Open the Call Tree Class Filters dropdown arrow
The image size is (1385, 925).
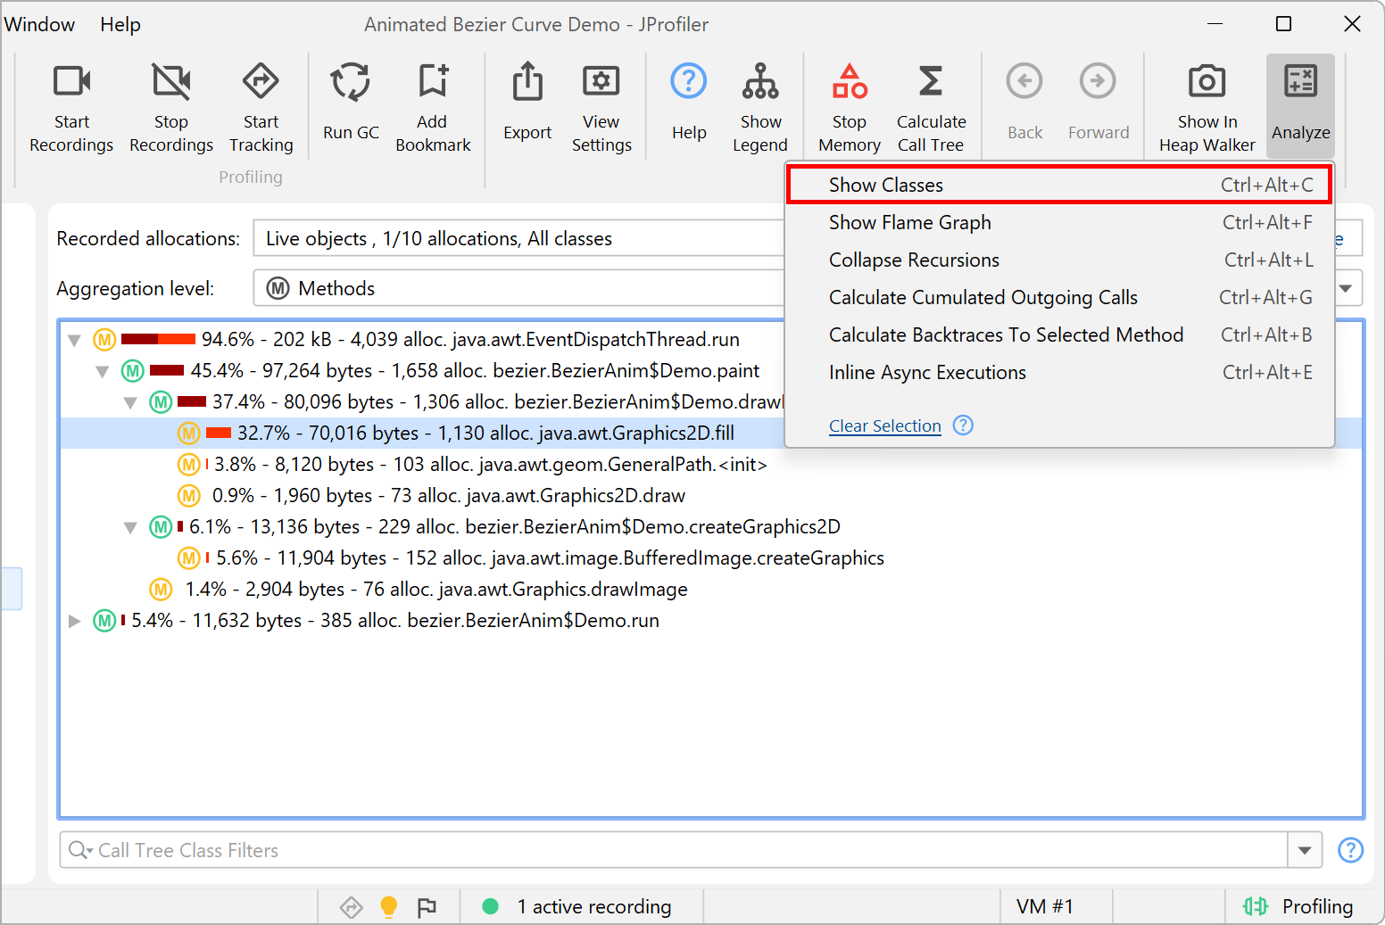point(1305,850)
